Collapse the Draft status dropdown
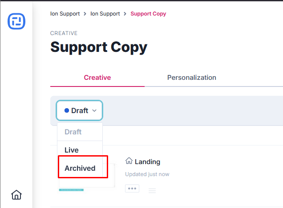This screenshot has width=283, height=208. (79, 110)
